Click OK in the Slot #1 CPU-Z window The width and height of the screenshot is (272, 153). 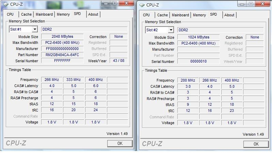click(120, 143)
